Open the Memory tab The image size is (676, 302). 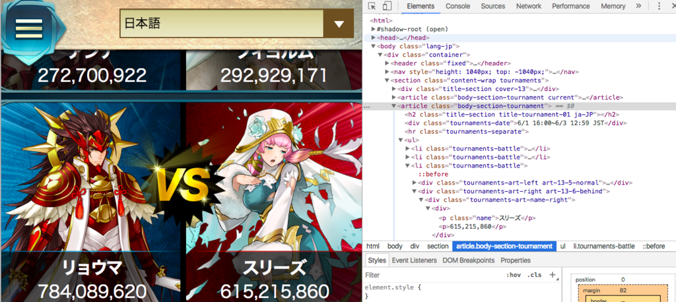tap(613, 6)
